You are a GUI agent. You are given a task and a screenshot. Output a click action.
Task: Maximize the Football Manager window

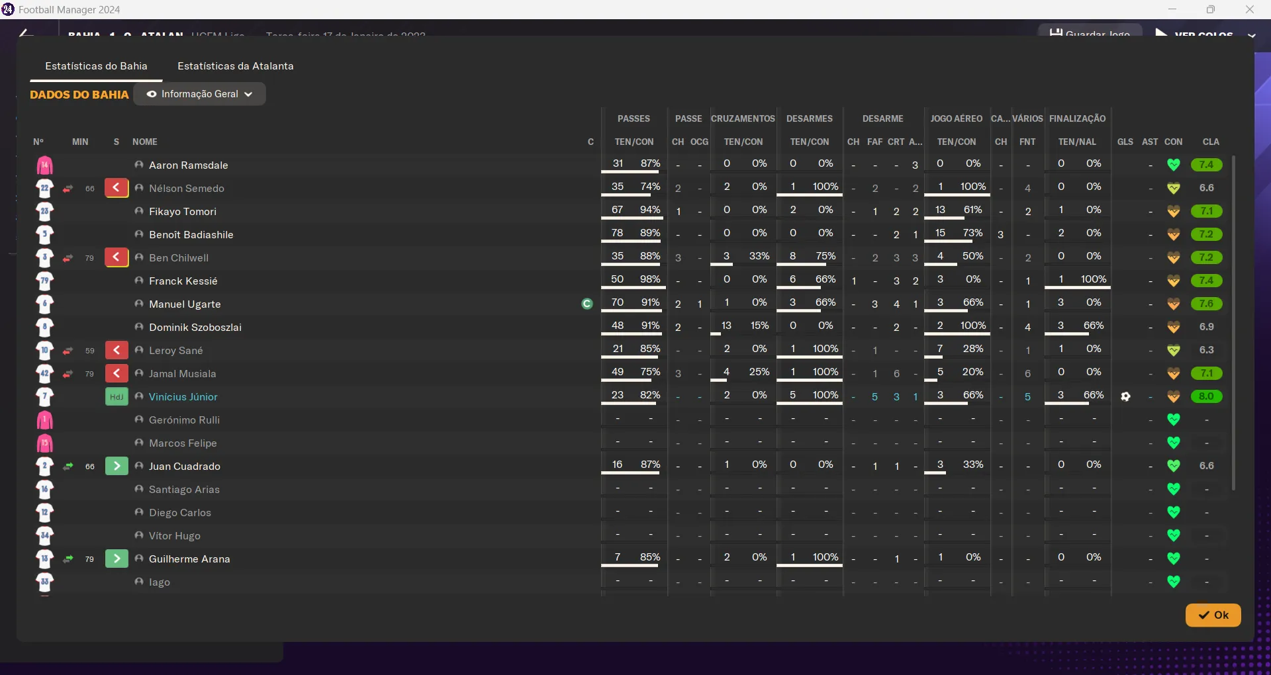[1211, 9]
